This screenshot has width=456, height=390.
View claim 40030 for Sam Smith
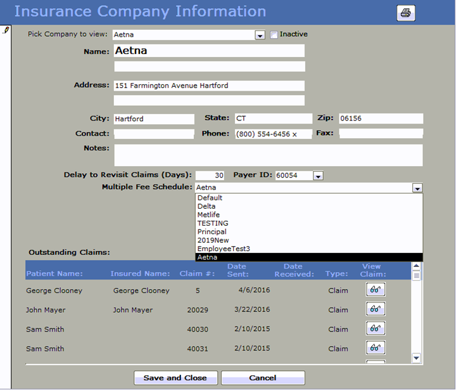[376, 328]
